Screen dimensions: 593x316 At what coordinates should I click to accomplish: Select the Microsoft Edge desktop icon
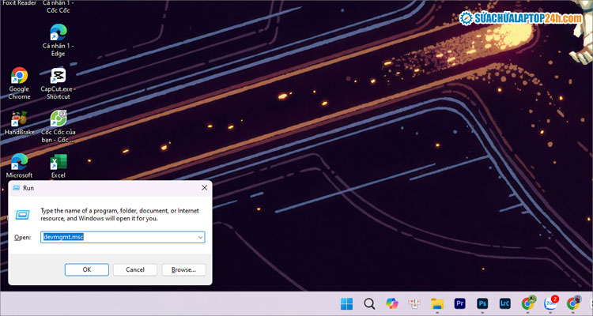19,166
